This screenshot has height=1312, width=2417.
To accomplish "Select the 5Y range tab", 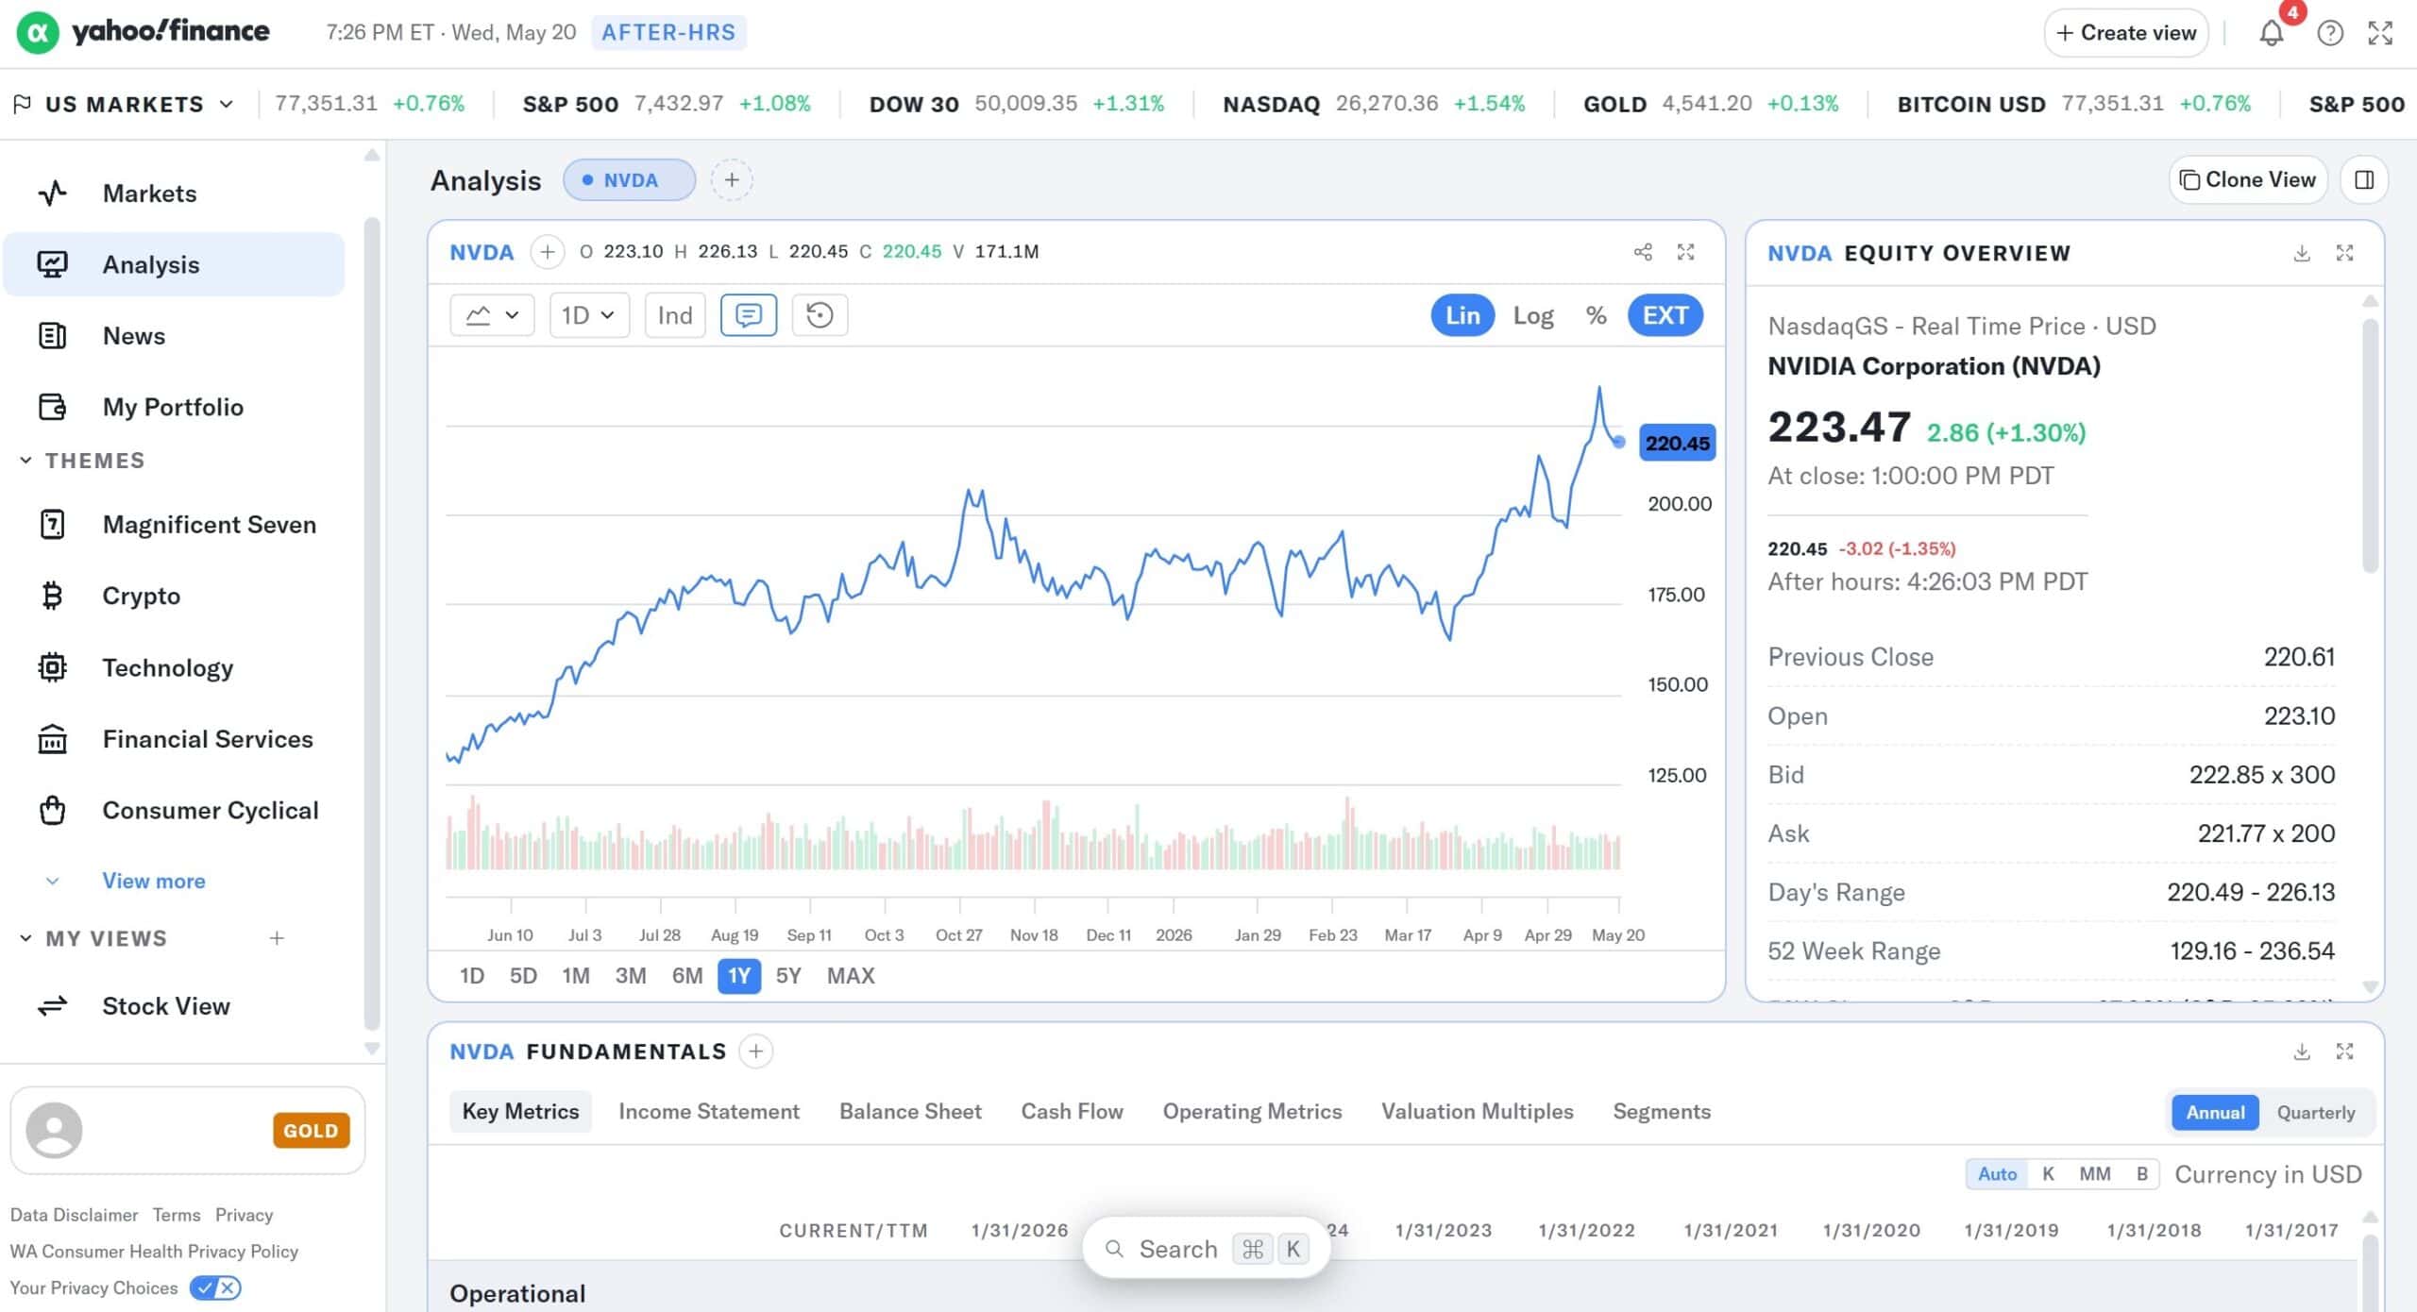I will click(x=787, y=976).
